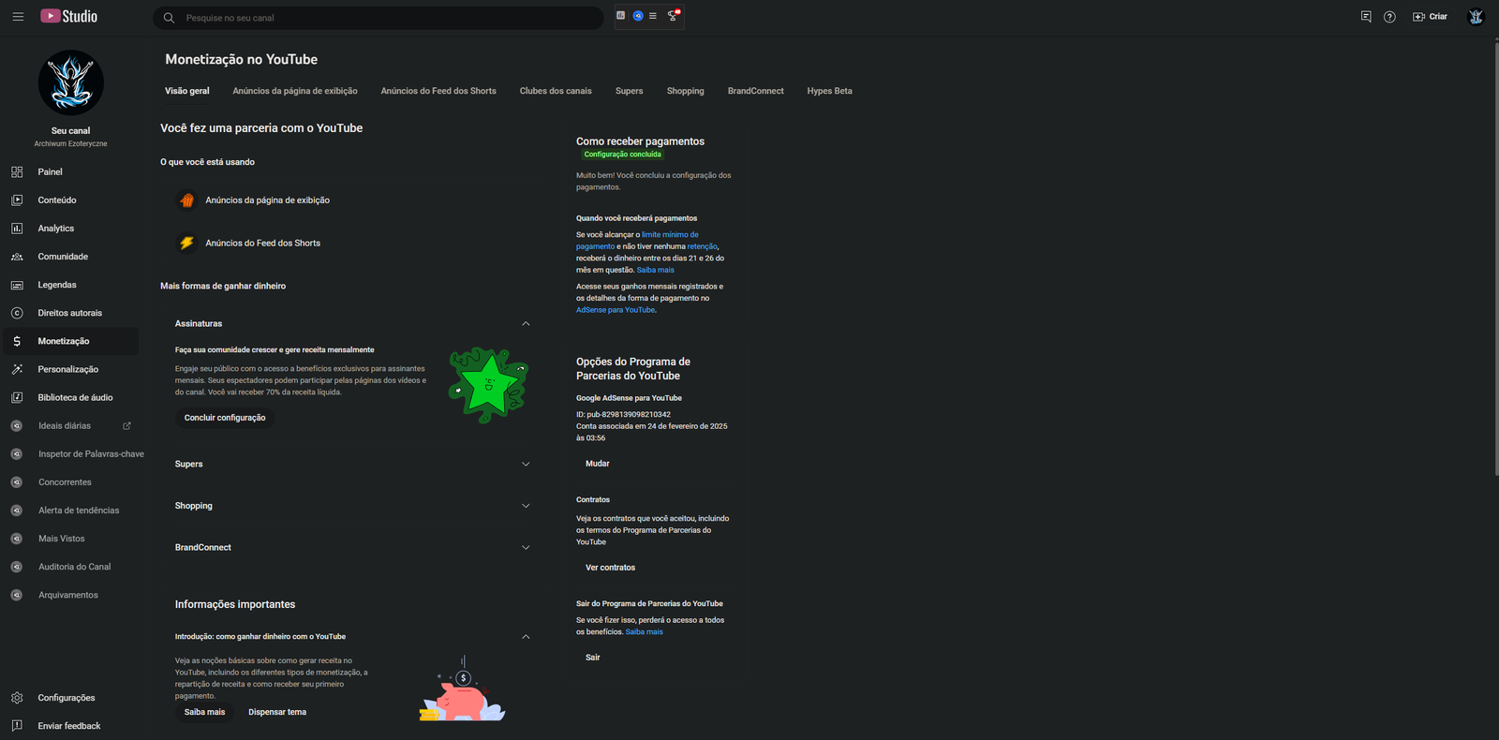The height and width of the screenshot is (740, 1499).
Task: Switch to Anúncios da página de exibição tab
Action: [x=295, y=91]
